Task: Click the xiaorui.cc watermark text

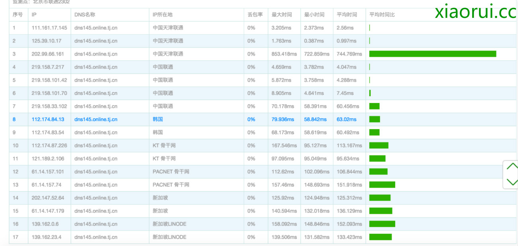Action: point(475,12)
